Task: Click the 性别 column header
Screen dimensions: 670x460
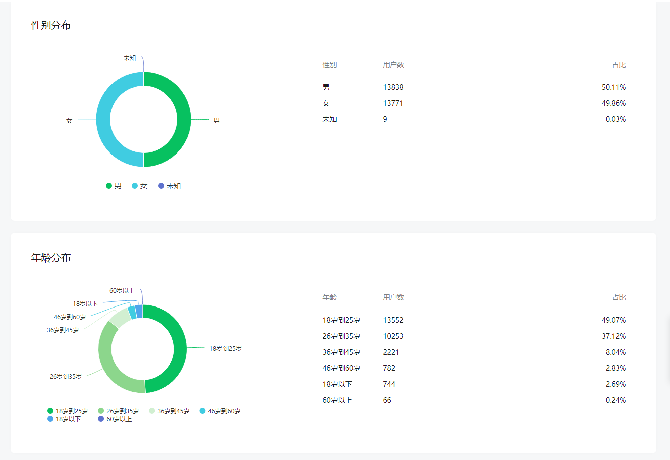Action: click(329, 65)
